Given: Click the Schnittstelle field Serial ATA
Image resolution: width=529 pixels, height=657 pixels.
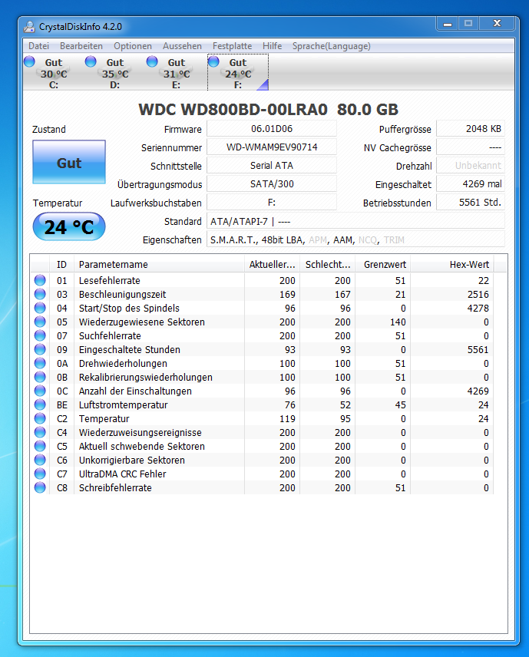Looking at the screenshot, I should point(272,166).
